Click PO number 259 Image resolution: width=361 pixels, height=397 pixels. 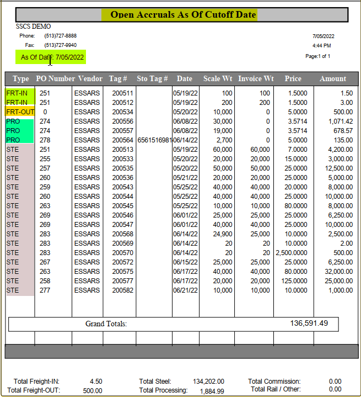point(45,187)
